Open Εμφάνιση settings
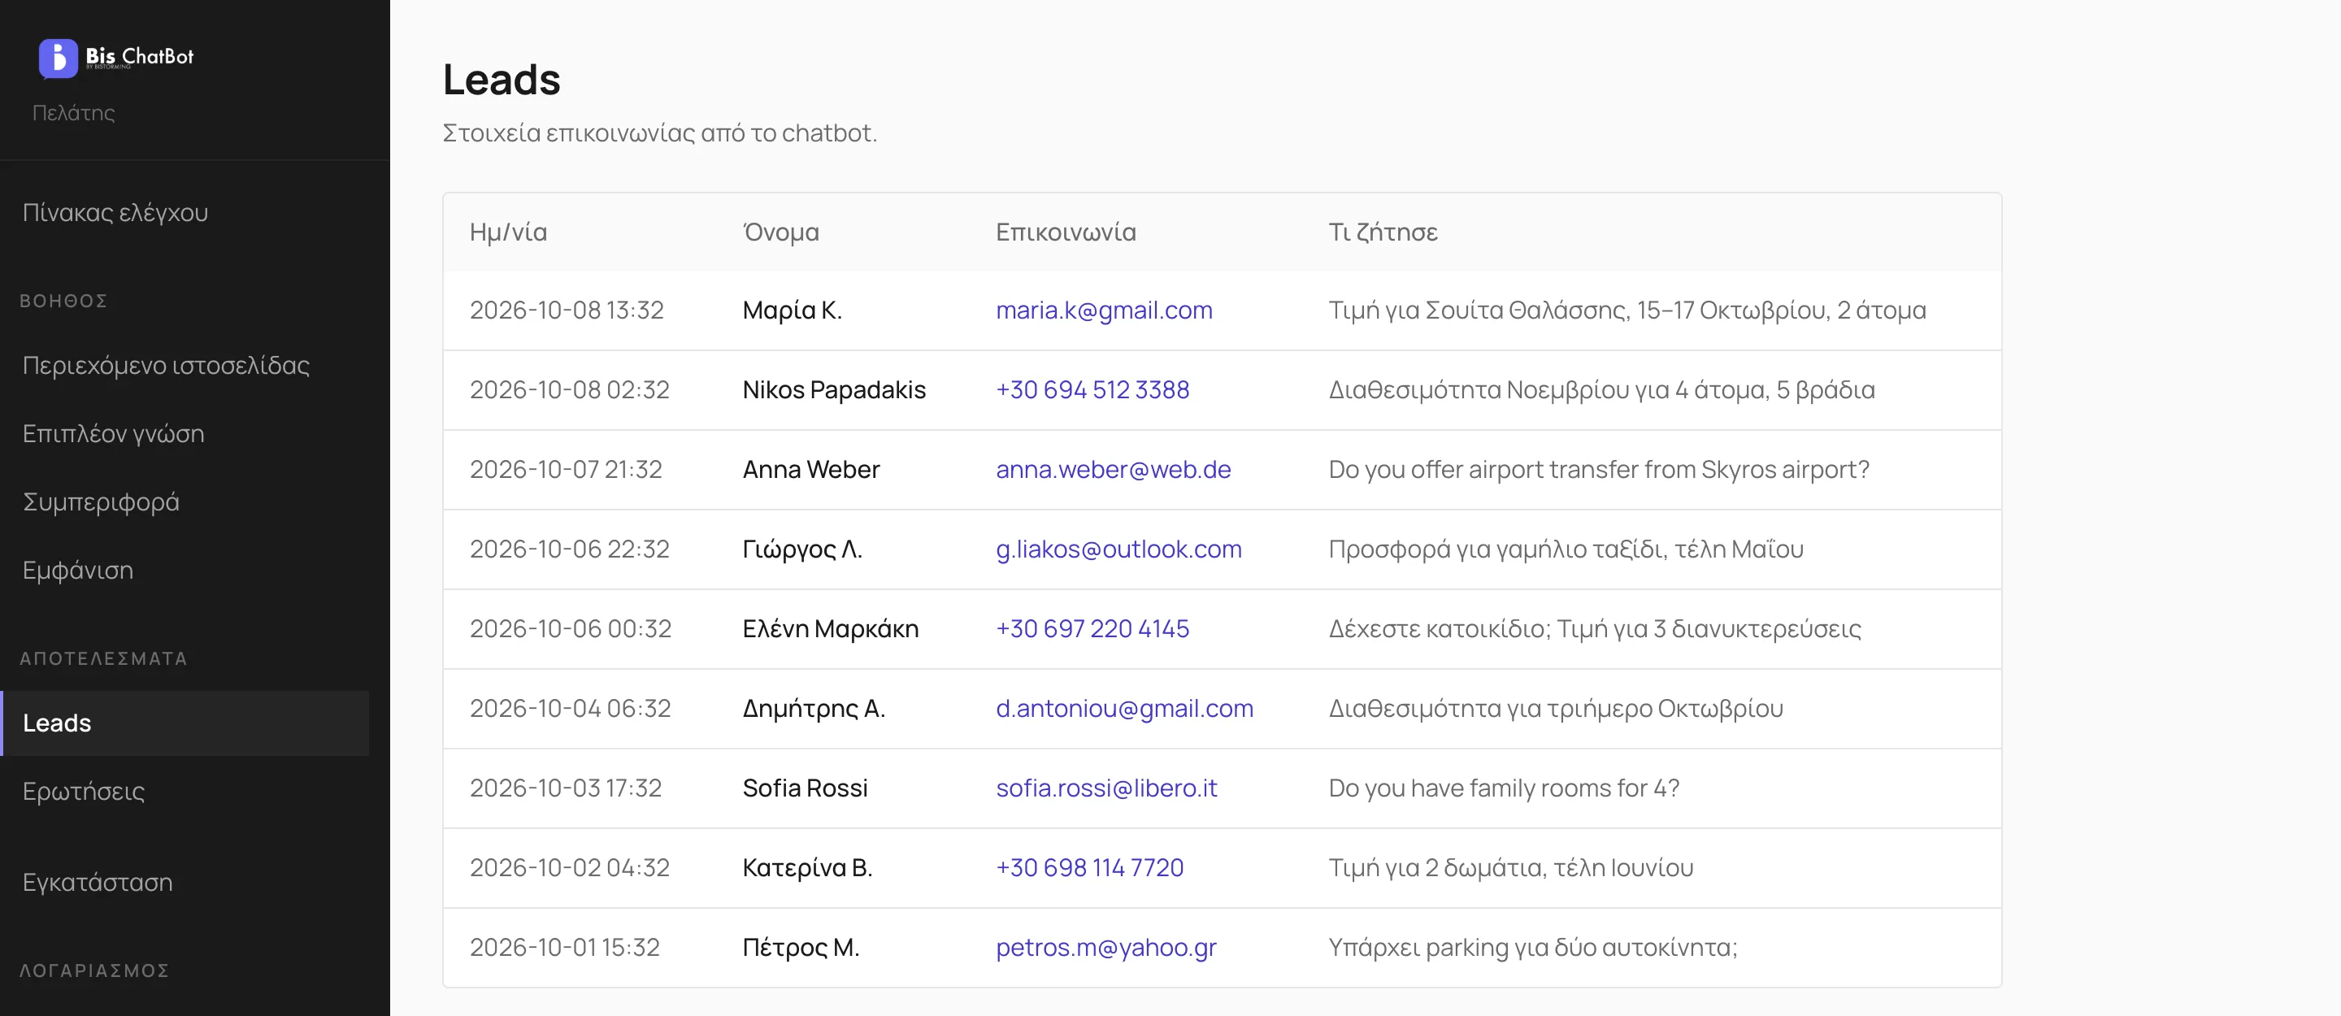This screenshot has height=1016, width=2341. click(x=78, y=570)
